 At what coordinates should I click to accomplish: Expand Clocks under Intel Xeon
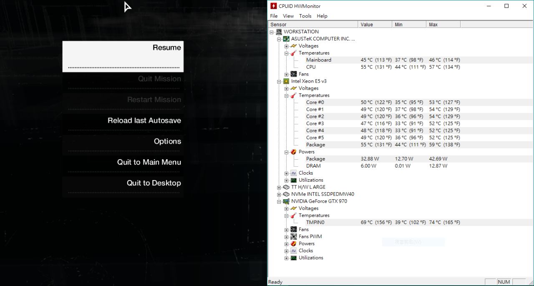click(x=287, y=173)
